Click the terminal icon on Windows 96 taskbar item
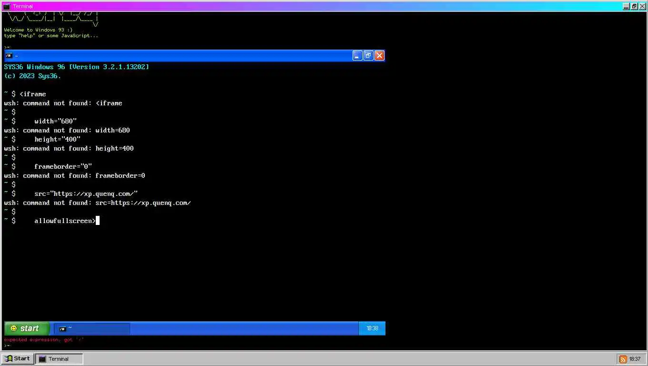648x366 pixels. [x=62, y=329]
